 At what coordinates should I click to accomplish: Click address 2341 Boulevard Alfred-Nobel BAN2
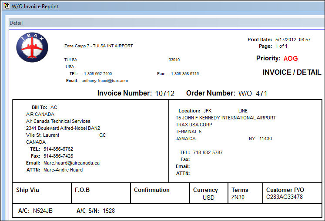[63, 128]
